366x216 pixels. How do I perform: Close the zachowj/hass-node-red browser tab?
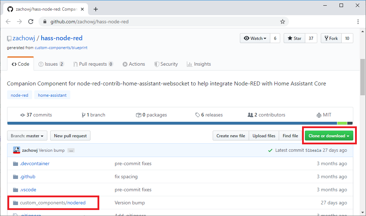coord(82,9)
